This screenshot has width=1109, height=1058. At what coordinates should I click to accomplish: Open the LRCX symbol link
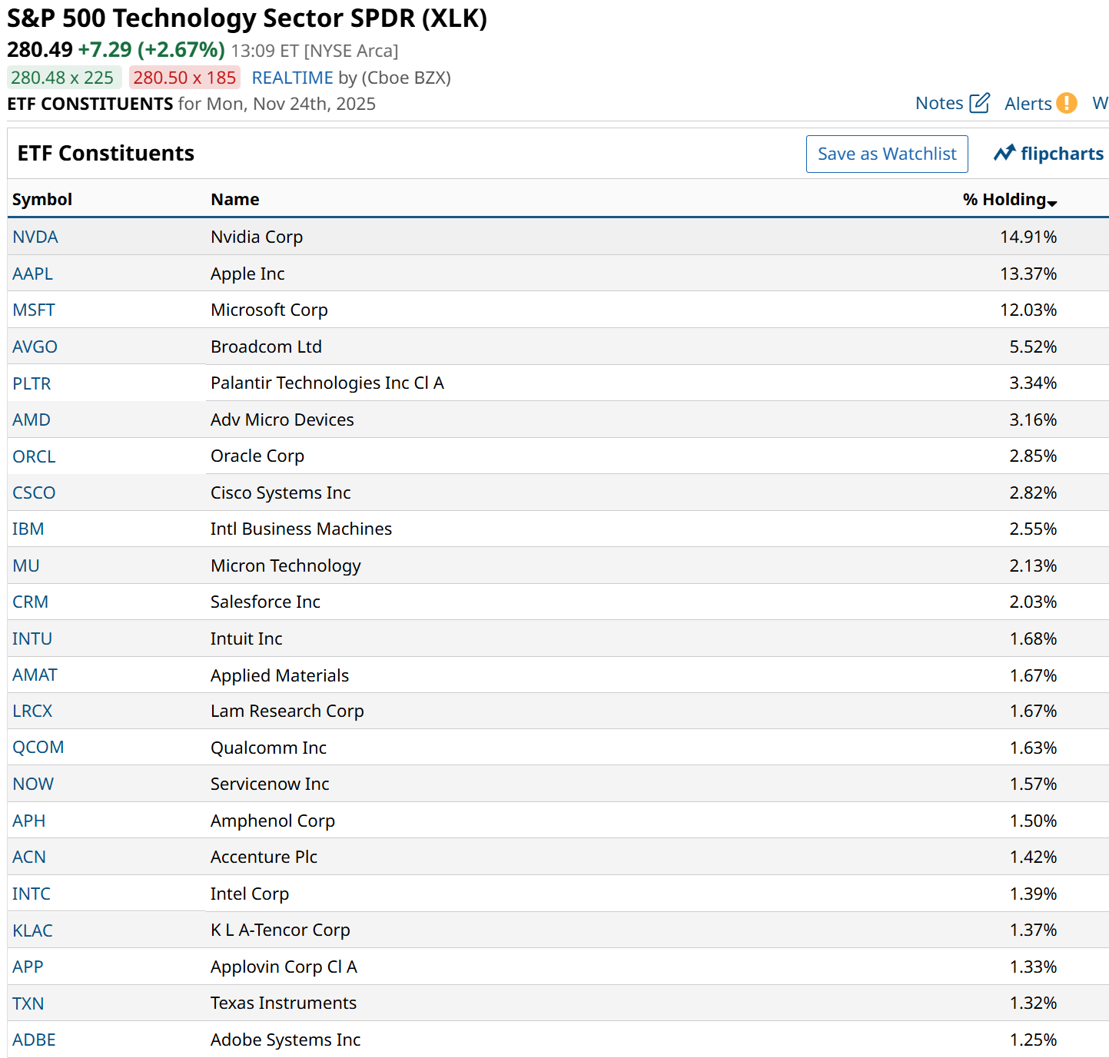(32, 711)
